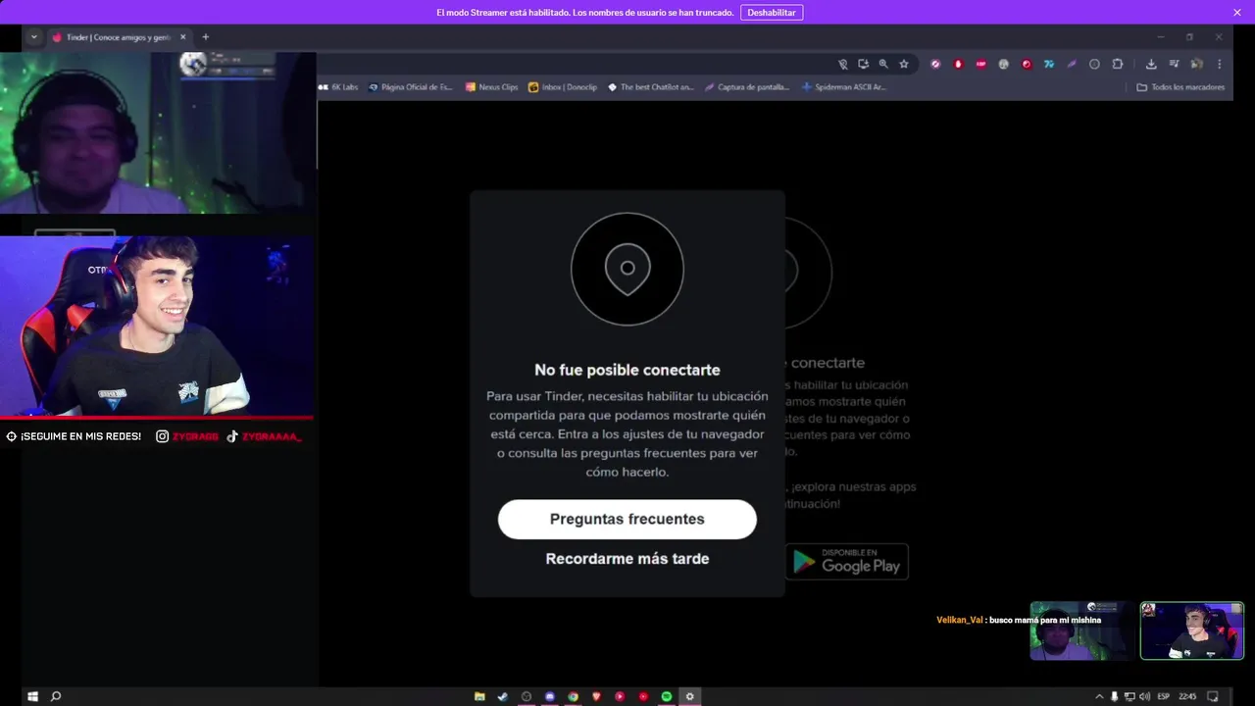Click the Chrome profile avatar
The width and height of the screenshot is (1255, 706).
1196,64
